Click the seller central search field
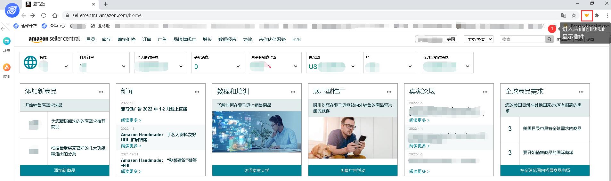 [x=523, y=39]
